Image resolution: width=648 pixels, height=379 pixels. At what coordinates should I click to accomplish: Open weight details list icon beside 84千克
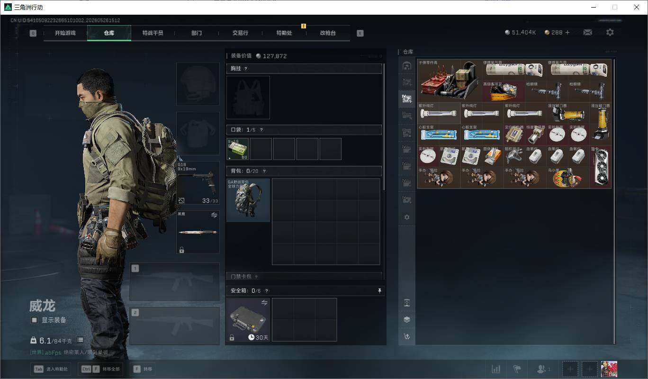click(x=80, y=340)
